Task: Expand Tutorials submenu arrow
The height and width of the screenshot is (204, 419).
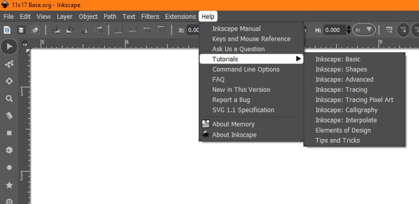Action: [299, 59]
